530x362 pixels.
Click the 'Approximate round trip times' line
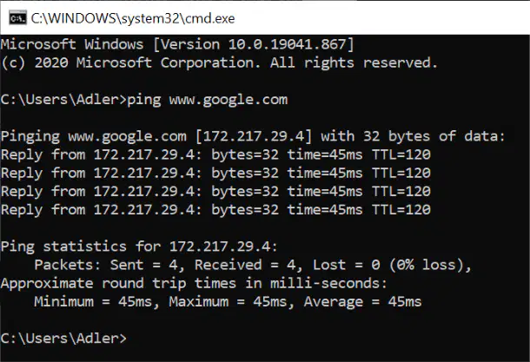tap(194, 283)
